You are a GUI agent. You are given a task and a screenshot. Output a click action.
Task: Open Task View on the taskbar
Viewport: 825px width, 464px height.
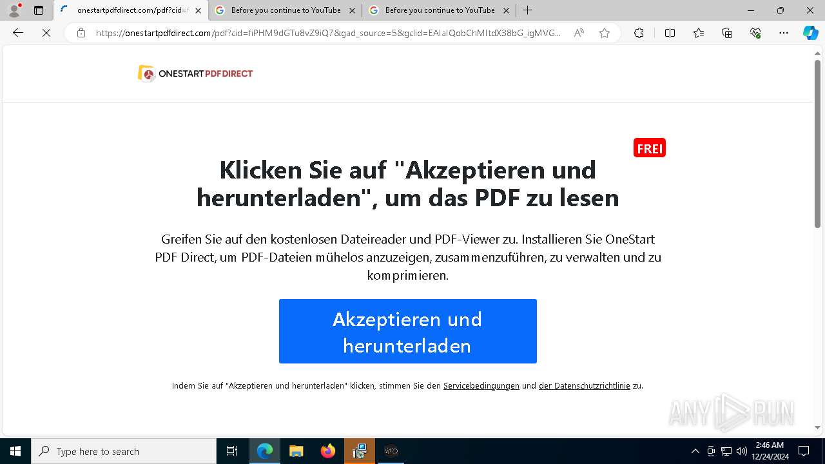(x=232, y=451)
